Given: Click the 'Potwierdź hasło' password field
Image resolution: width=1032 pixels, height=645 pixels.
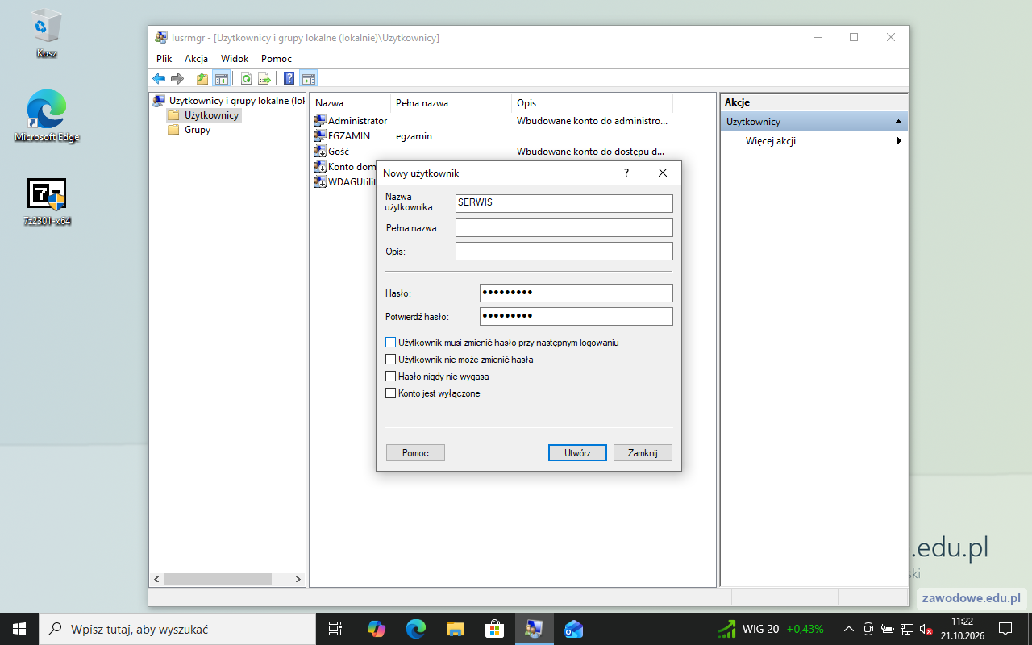Looking at the screenshot, I should (576, 316).
